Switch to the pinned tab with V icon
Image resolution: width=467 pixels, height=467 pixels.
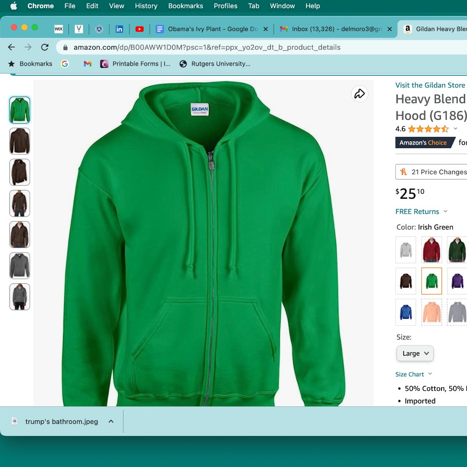[78, 29]
